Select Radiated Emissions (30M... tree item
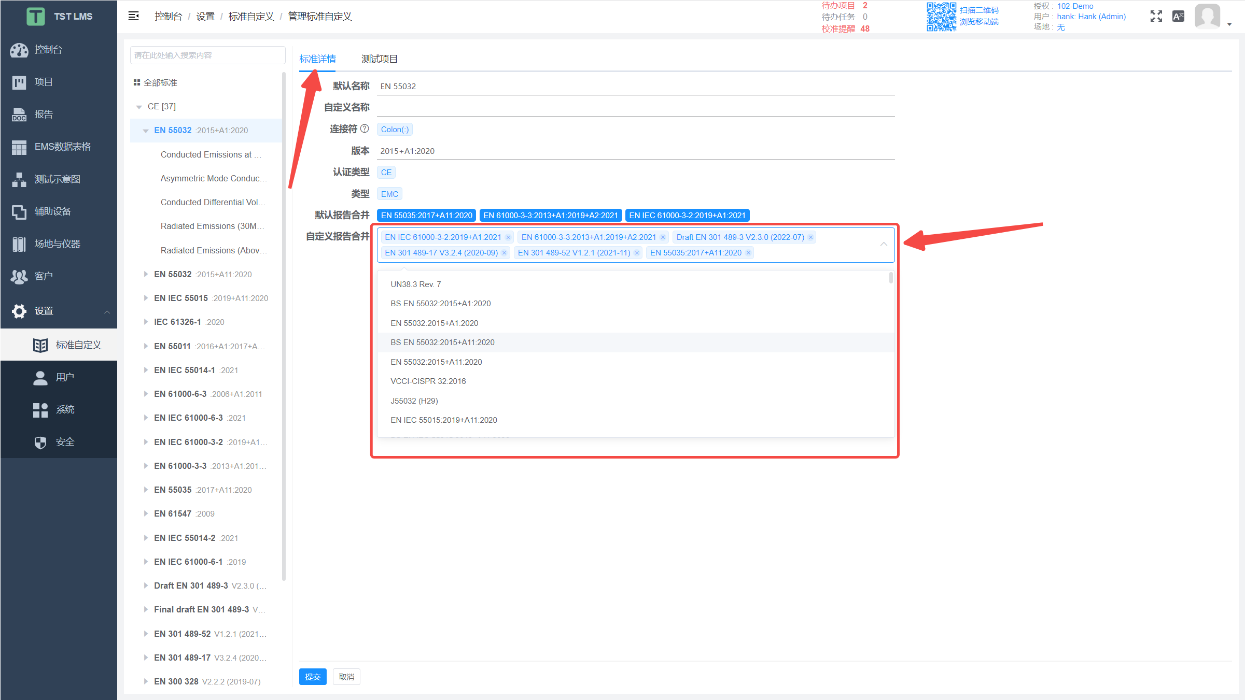The height and width of the screenshot is (700, 1245). click(x=212, y=226)
